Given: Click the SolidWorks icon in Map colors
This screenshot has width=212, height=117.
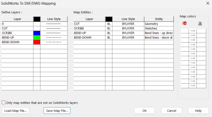Looking at the screenshot, I should click(x=184, y=24).
